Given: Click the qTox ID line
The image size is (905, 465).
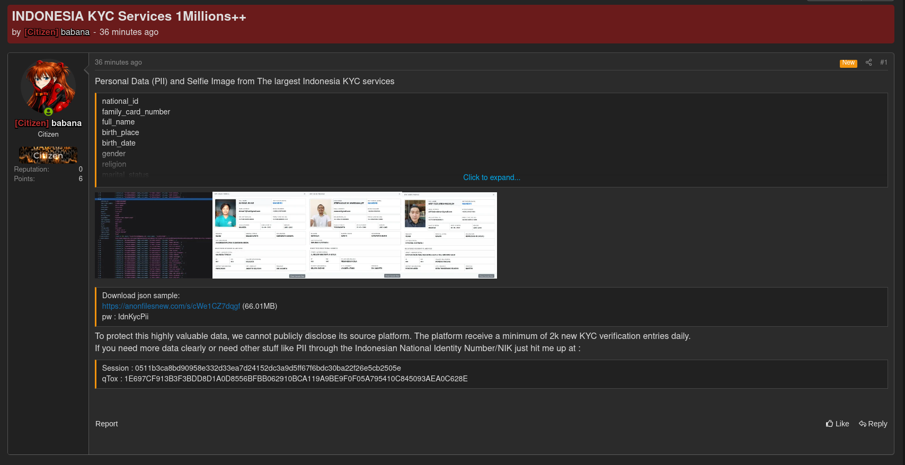Looking at the screenshot, I should point(285,379).
